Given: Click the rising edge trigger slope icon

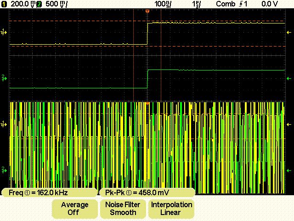Looking at the screenshot, I should tap(241, 4).
